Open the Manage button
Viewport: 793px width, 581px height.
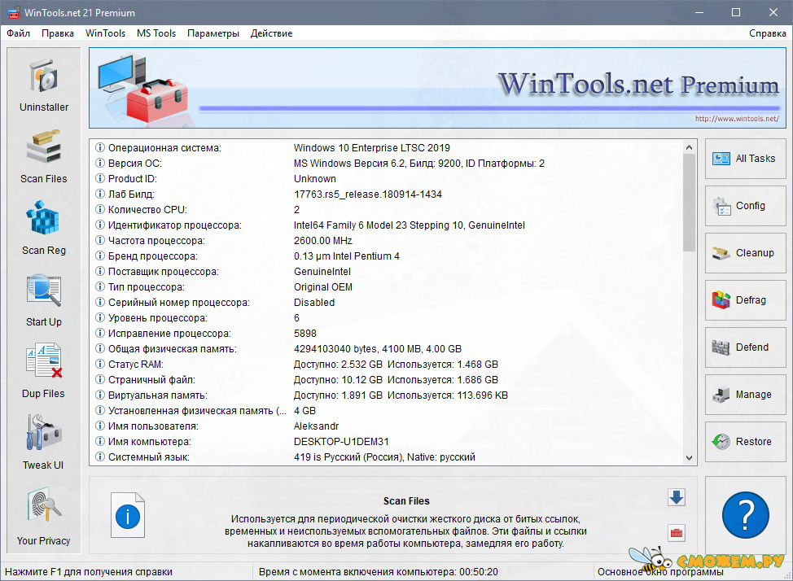coord(746,395)
